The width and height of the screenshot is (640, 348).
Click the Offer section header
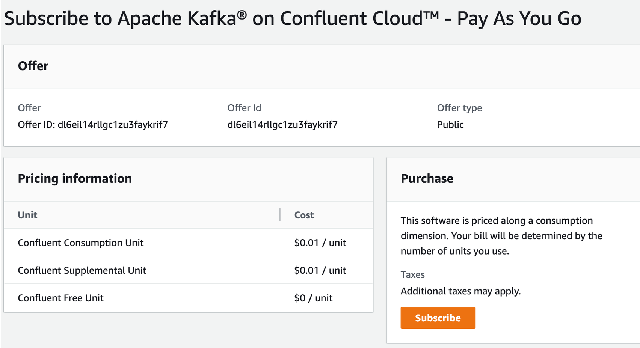point(33,66)
